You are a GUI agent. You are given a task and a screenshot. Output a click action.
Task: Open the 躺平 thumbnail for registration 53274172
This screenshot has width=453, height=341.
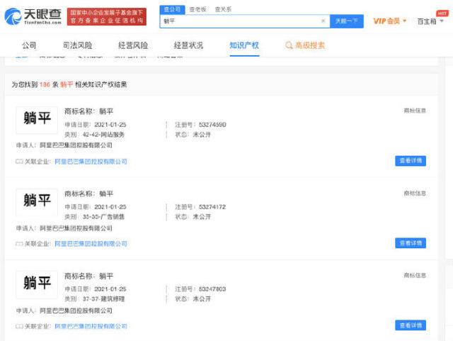(37, 202)
